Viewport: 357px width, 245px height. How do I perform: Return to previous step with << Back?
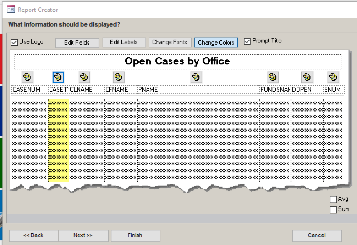click(x=33, y=235)
